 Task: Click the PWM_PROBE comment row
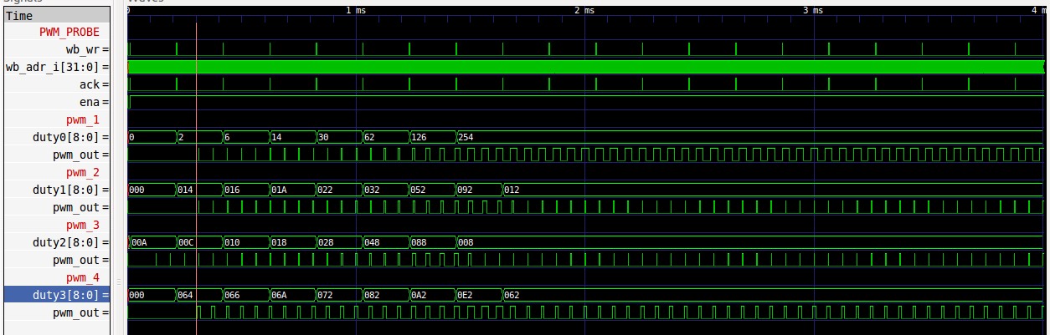coord(69,32)
